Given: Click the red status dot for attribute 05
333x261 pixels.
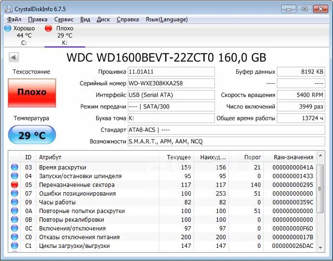Looking at the screenshot, I should [x=15, y=184].
